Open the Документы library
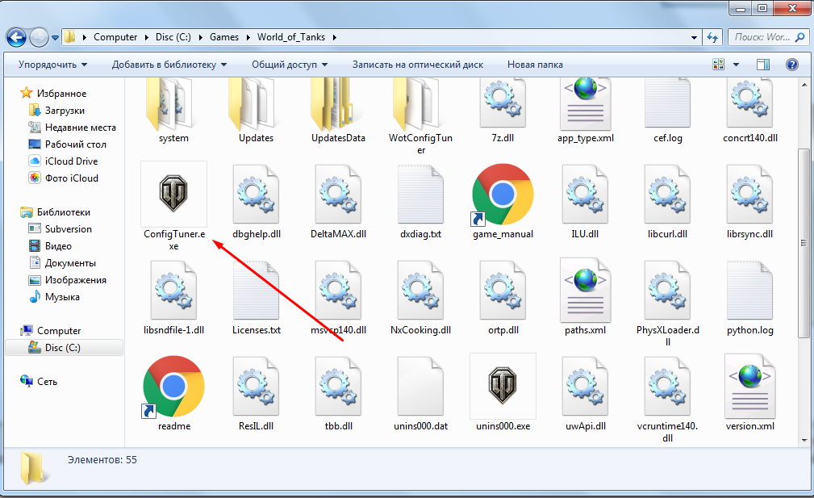The height and width of the screenshot is (498, 814). (x=62, y=263)
